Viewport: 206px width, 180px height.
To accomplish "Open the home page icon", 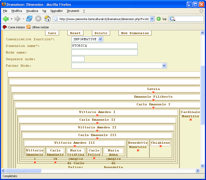I will coord(47,19).
